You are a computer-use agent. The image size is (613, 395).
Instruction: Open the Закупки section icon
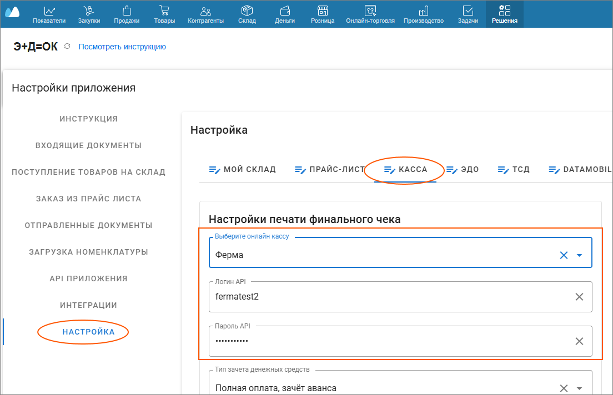89,11
